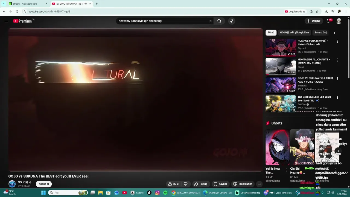Viewport: 350px width, 197px height.
Task: Start voice search with microphone
Action: click(x=232, y=21)
